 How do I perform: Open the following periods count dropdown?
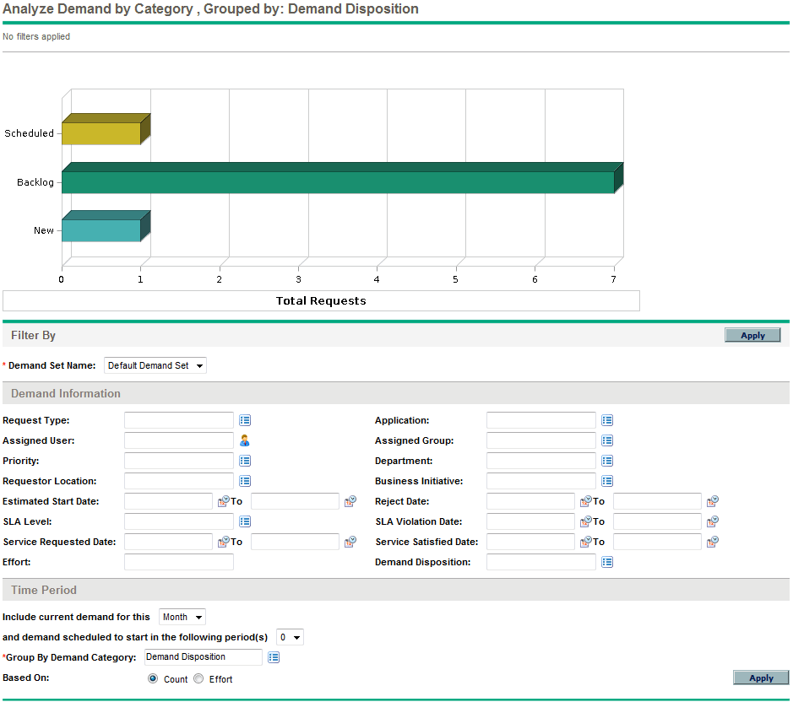point(290,637)
